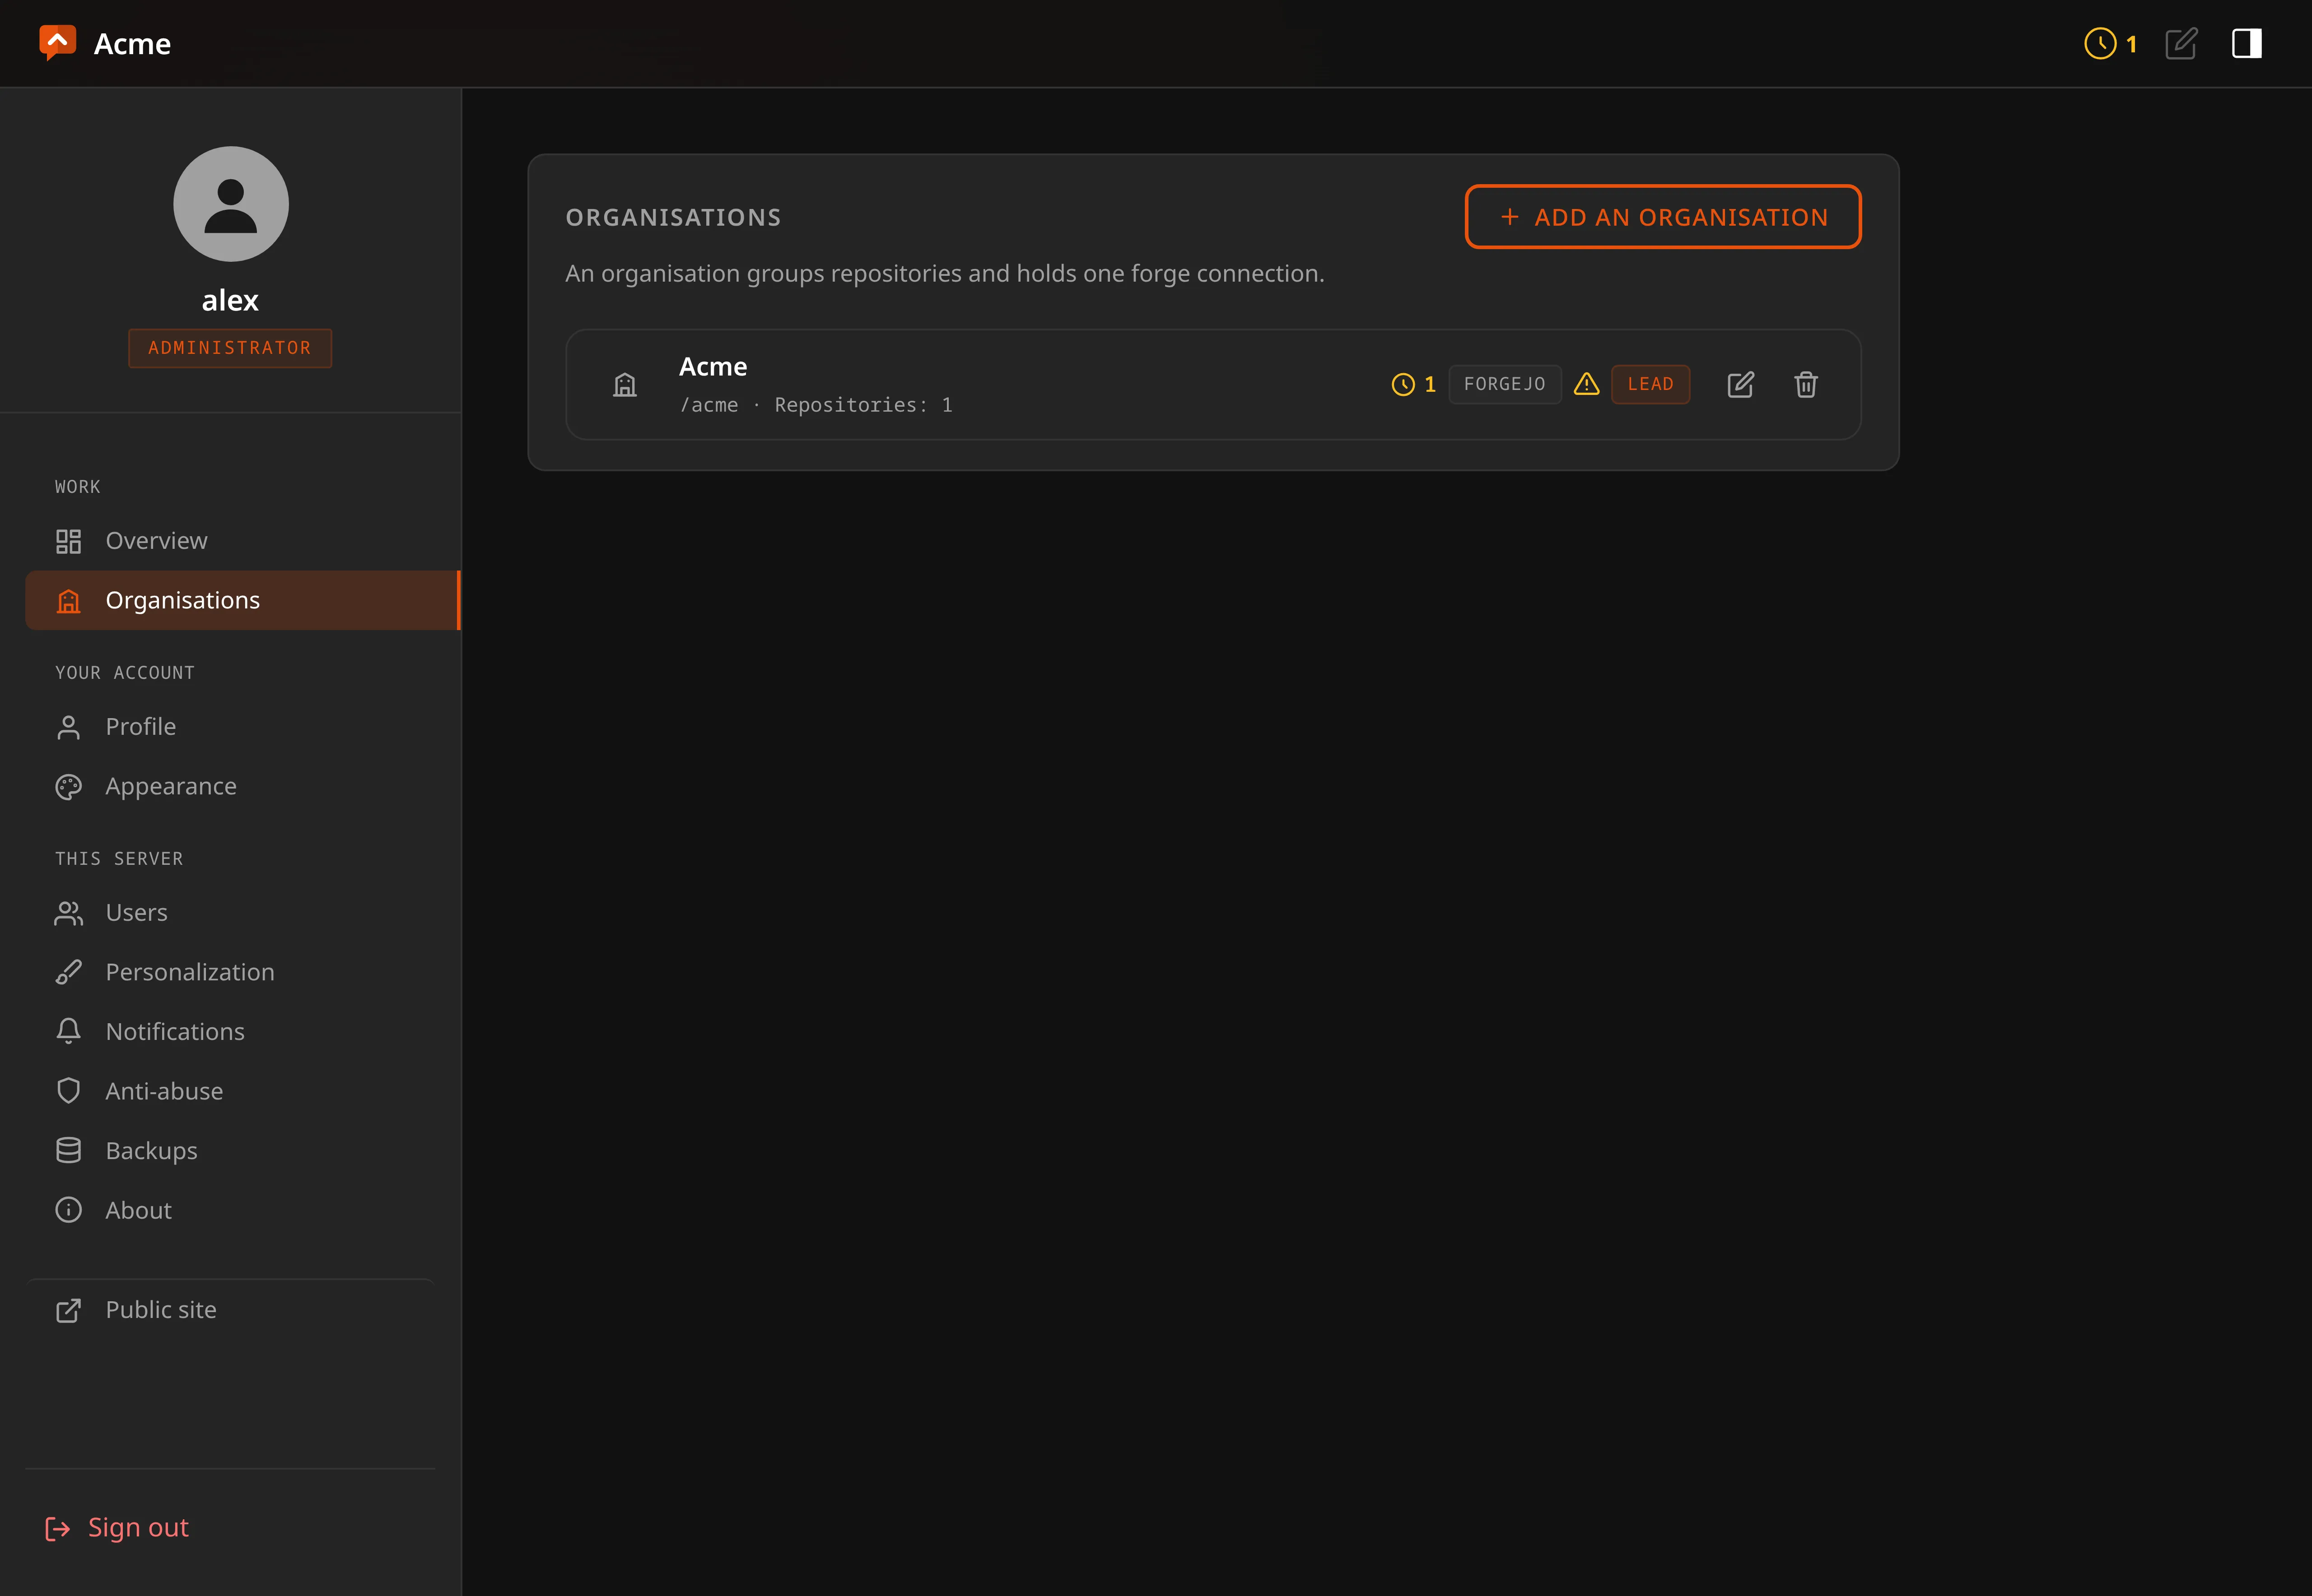Go to Profile settings
This screenshot has width=2312, height=1596.
point(243,727)
